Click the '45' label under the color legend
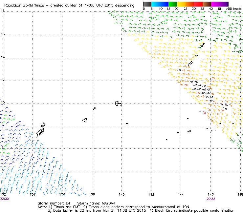This screenshot has width=243, height=213. coord(219,9)
